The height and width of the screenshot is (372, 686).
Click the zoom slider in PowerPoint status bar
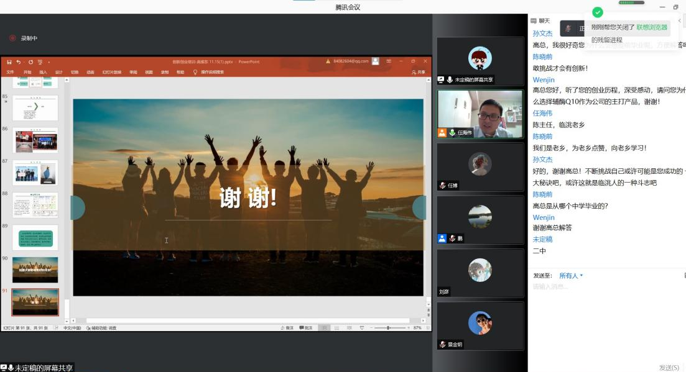click(x=388, y=328)
